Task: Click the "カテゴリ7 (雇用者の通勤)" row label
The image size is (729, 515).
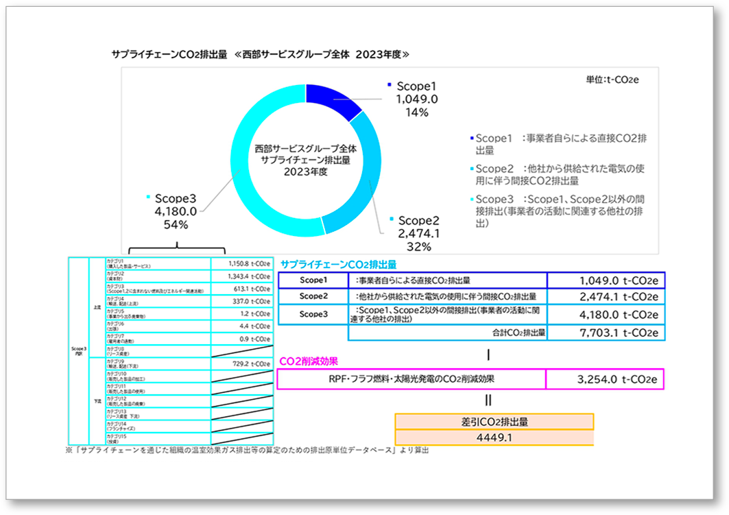Action: click(158, 339)
